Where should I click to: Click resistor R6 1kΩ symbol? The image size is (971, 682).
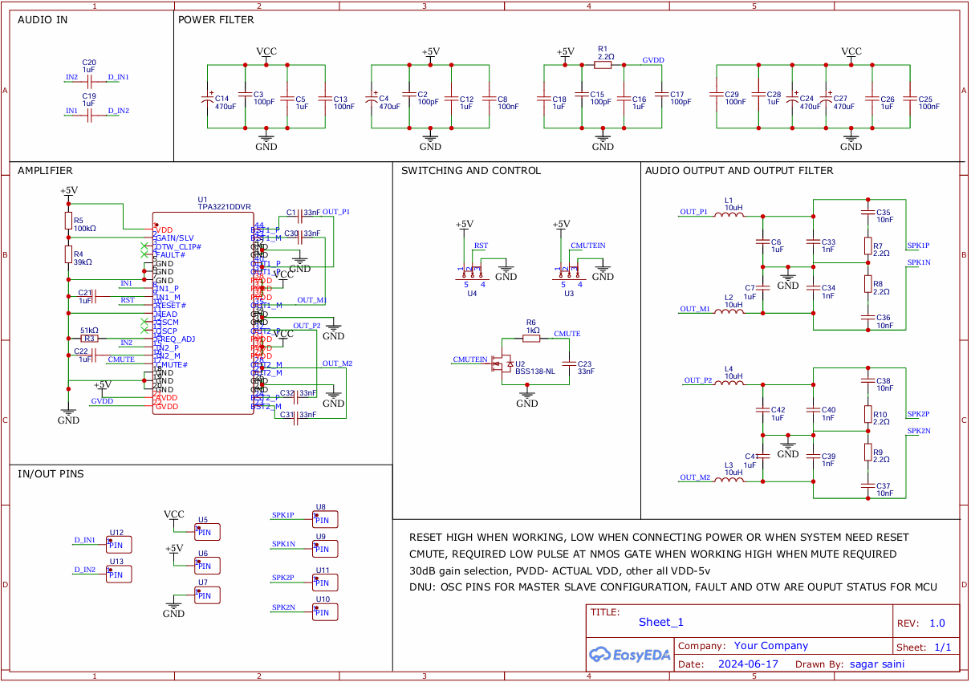click(530, 339)
